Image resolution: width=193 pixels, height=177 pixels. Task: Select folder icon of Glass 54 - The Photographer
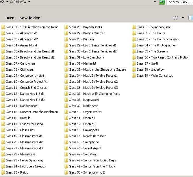[134, 45]
